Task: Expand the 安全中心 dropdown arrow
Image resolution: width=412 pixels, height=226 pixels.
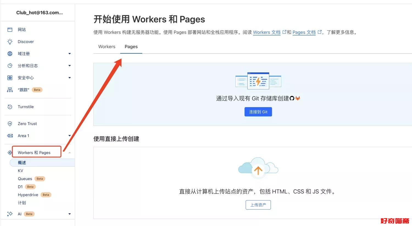Action: 69,78
